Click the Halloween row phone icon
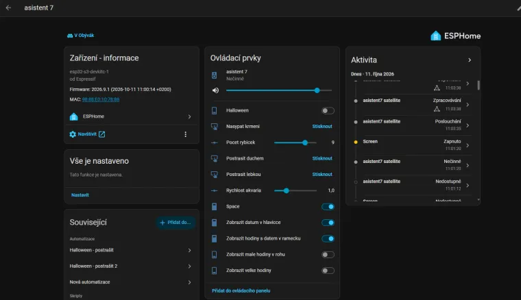 (215, 110)
